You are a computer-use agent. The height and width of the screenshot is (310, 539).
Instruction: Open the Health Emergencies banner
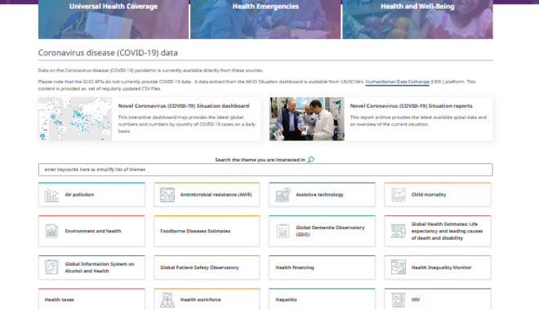265,20
